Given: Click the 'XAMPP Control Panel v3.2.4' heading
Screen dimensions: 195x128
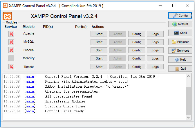Looking at the screenshot, I should click(64, 16).
